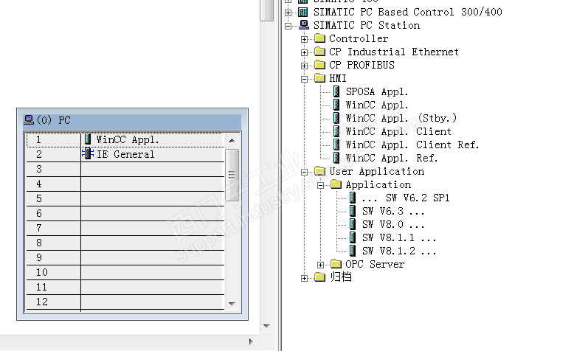Click the station window scroll down arrow
This screenshot has height=351, width=588.
[x=266, y=326]
